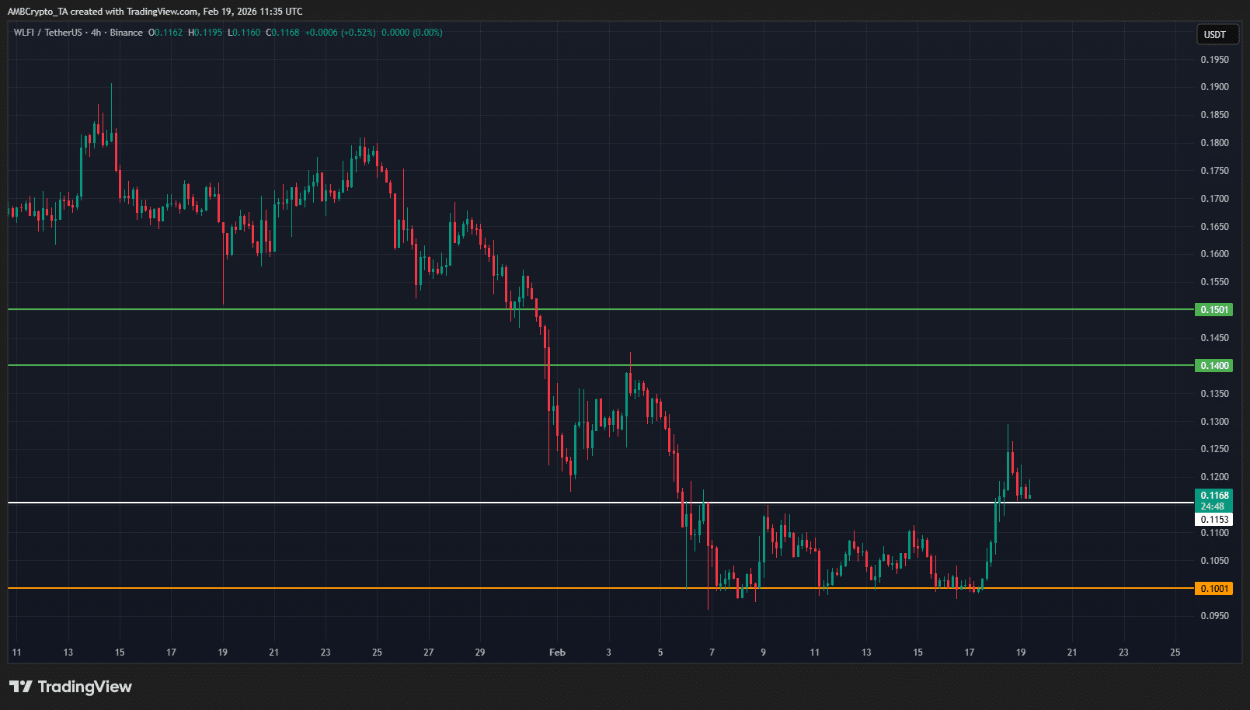Screen dimensions: 1250x710
Task: Click the current price tag showing 0.1168
Action: click(x=1214, y=494)
